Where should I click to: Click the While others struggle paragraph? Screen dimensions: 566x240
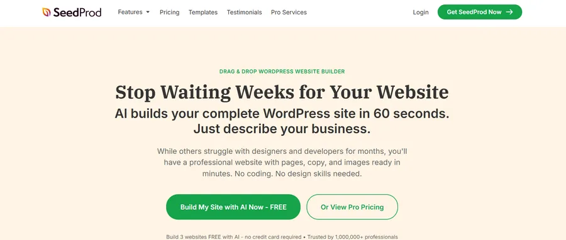[282, 162]
